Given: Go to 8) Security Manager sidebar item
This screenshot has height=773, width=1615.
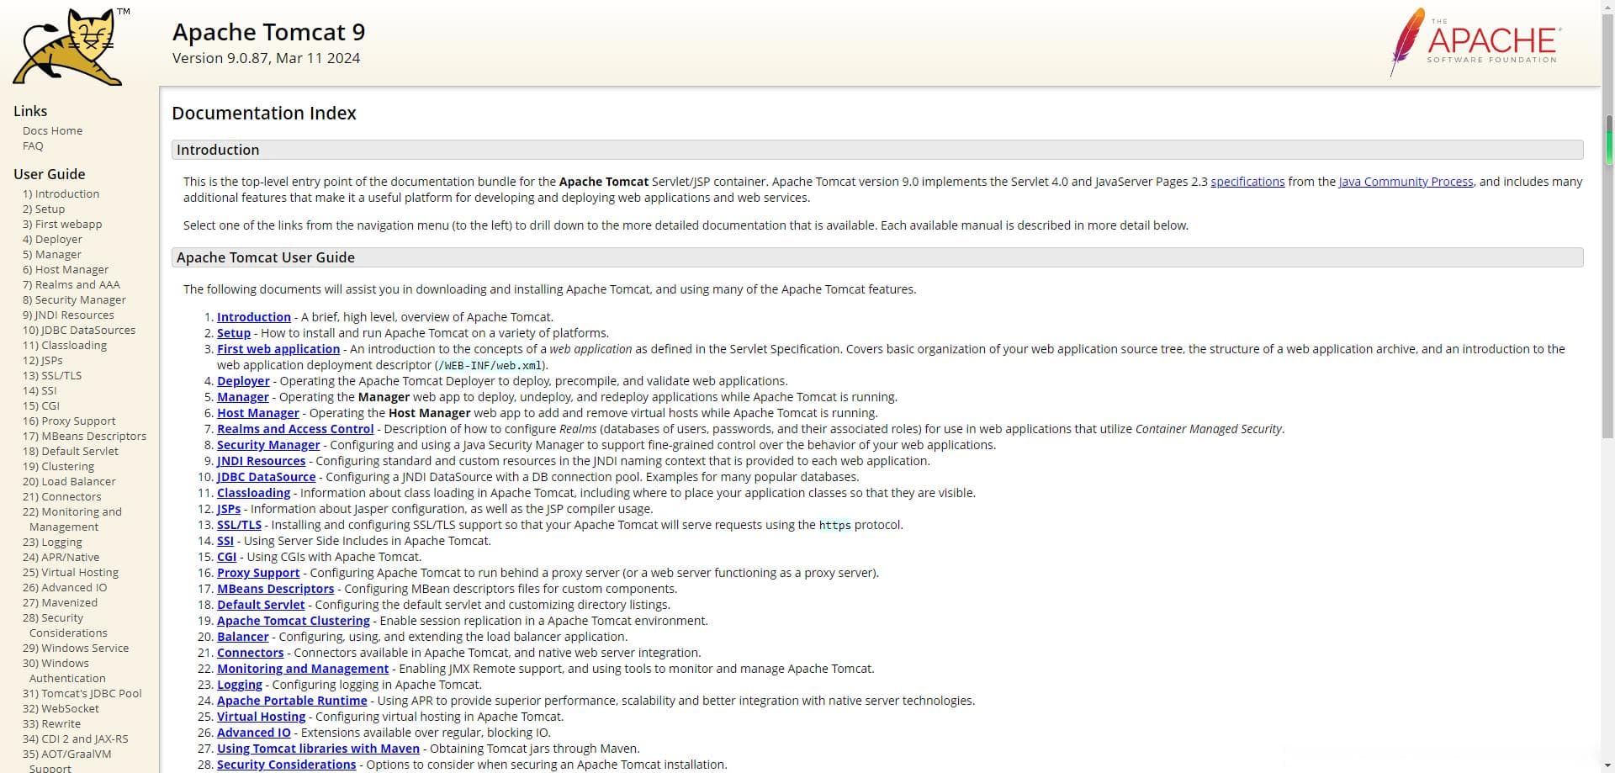Looking at the screenshot, I should point(74,299).
